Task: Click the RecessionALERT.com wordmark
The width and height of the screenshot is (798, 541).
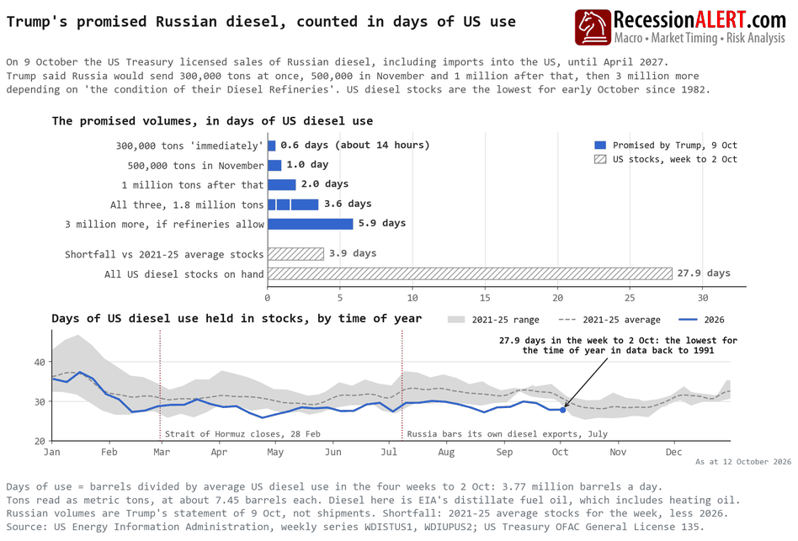Action: coord(700,20)
